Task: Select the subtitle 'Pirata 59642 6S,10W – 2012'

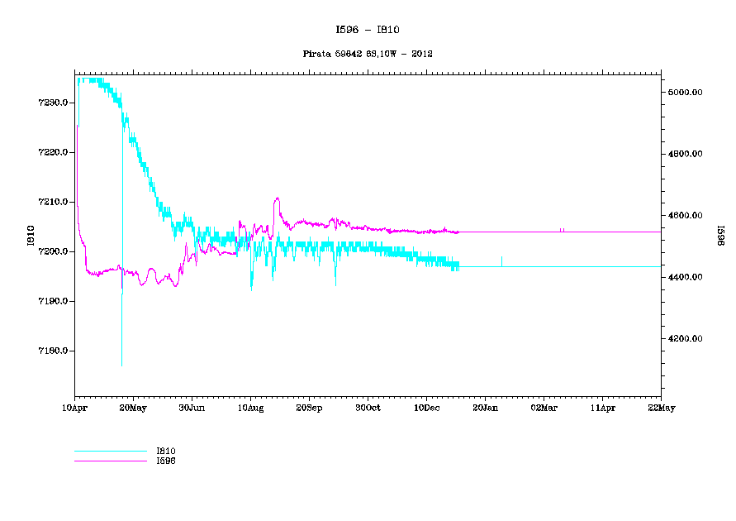Action: pyautogui.click(x=368, y=54)
